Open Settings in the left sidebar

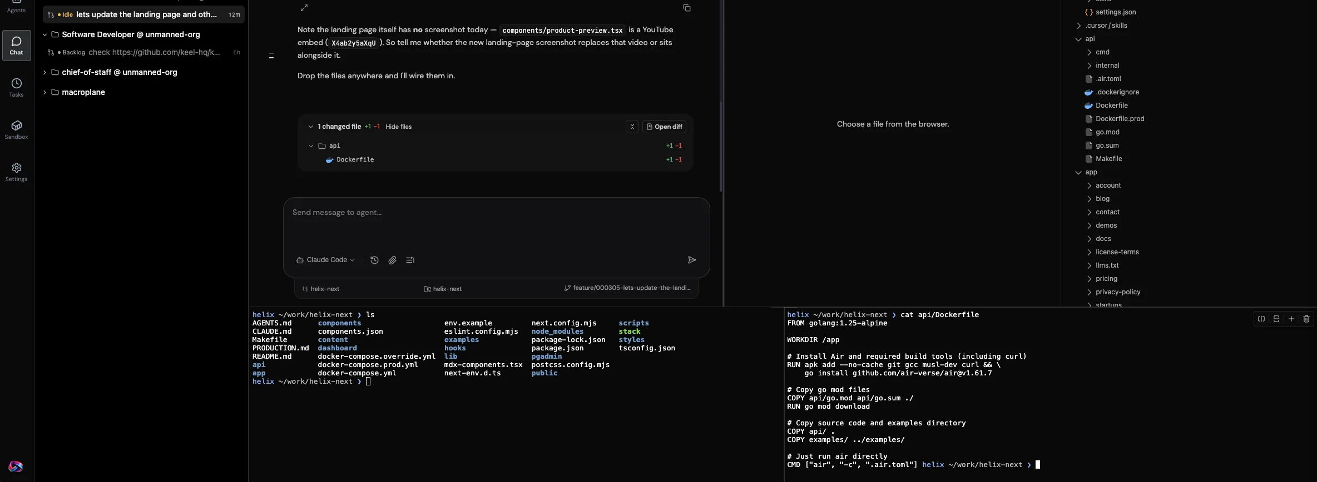(x=17, y=172)
